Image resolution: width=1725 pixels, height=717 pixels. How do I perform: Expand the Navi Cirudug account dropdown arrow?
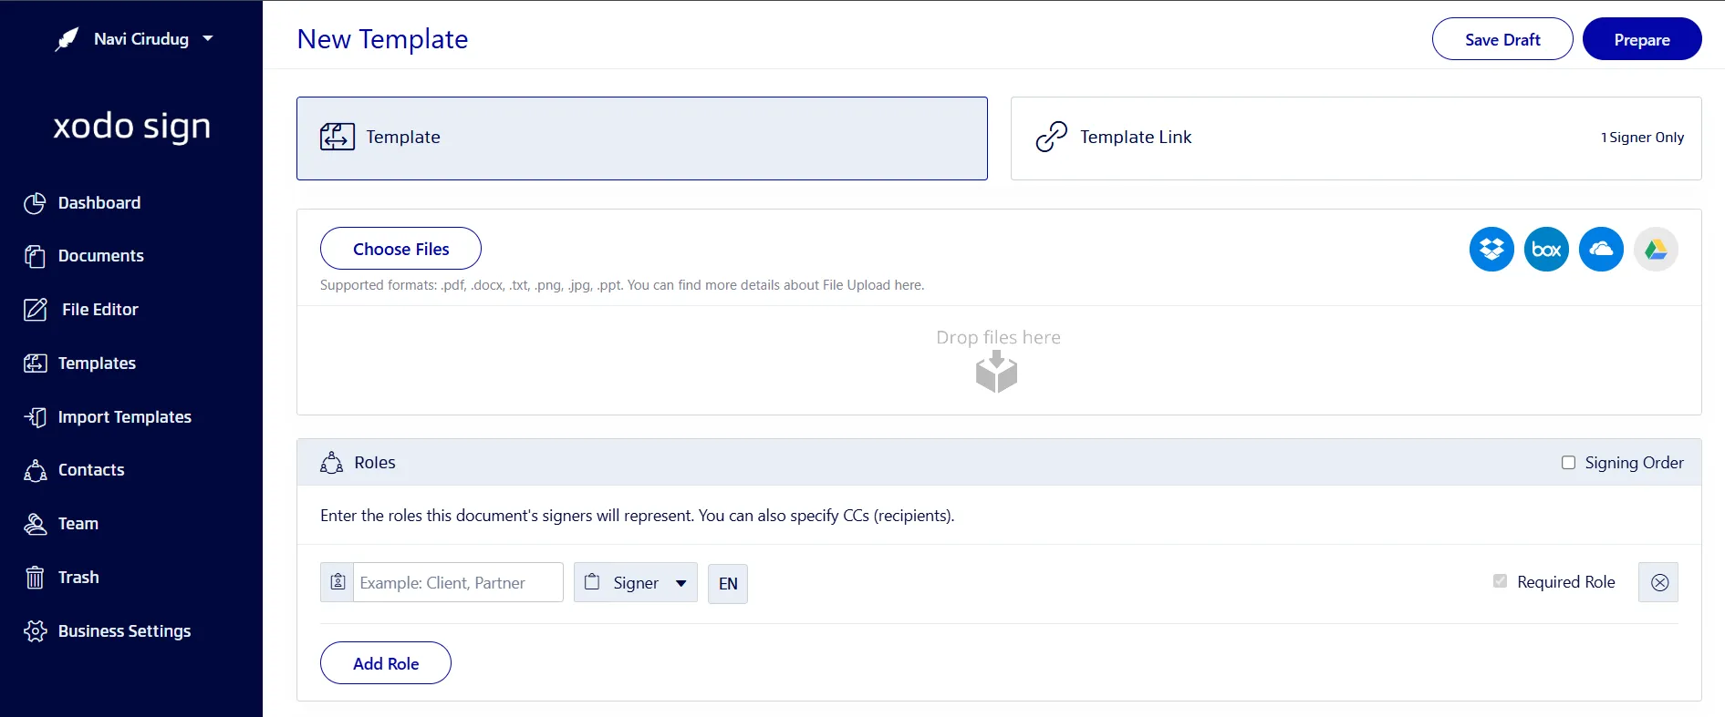point(208,38)
